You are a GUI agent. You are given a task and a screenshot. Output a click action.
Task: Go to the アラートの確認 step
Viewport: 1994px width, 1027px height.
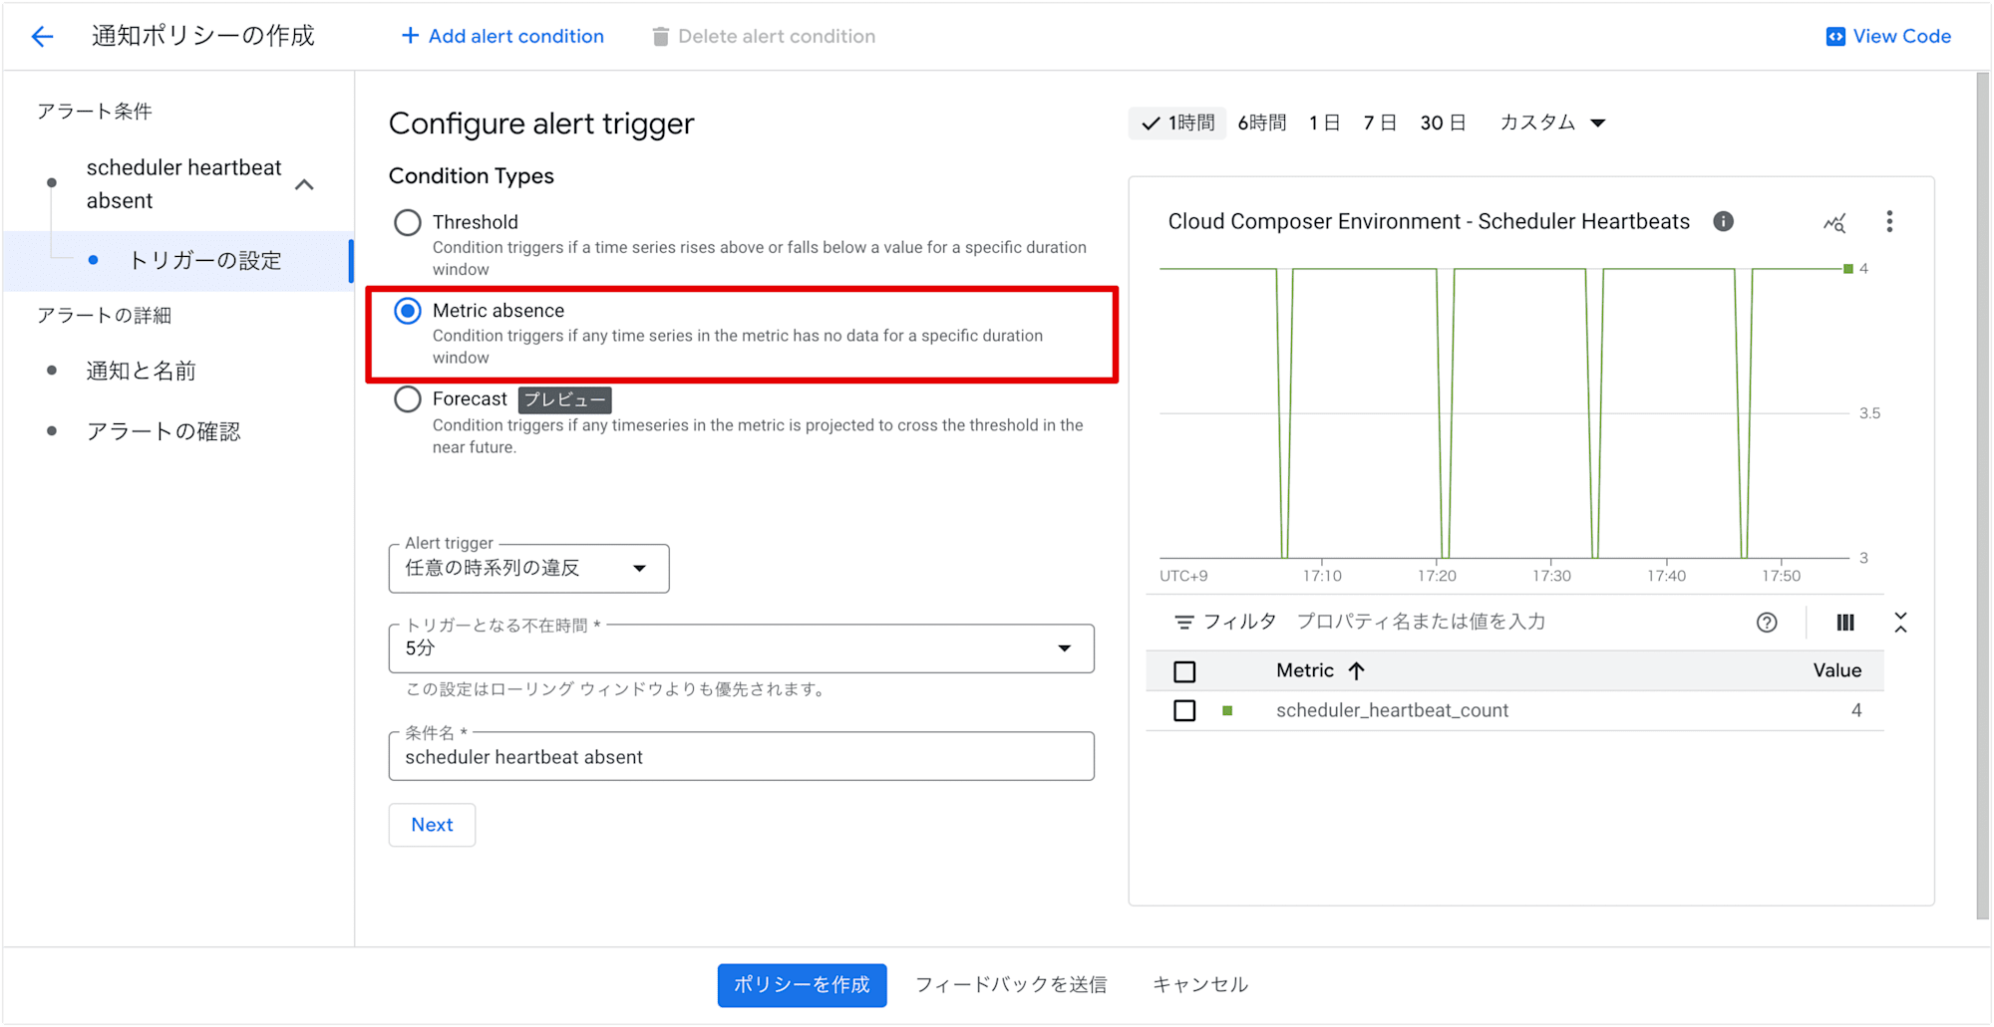(x=164, y=431)
